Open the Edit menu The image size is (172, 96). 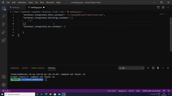(x=14, y=2)
